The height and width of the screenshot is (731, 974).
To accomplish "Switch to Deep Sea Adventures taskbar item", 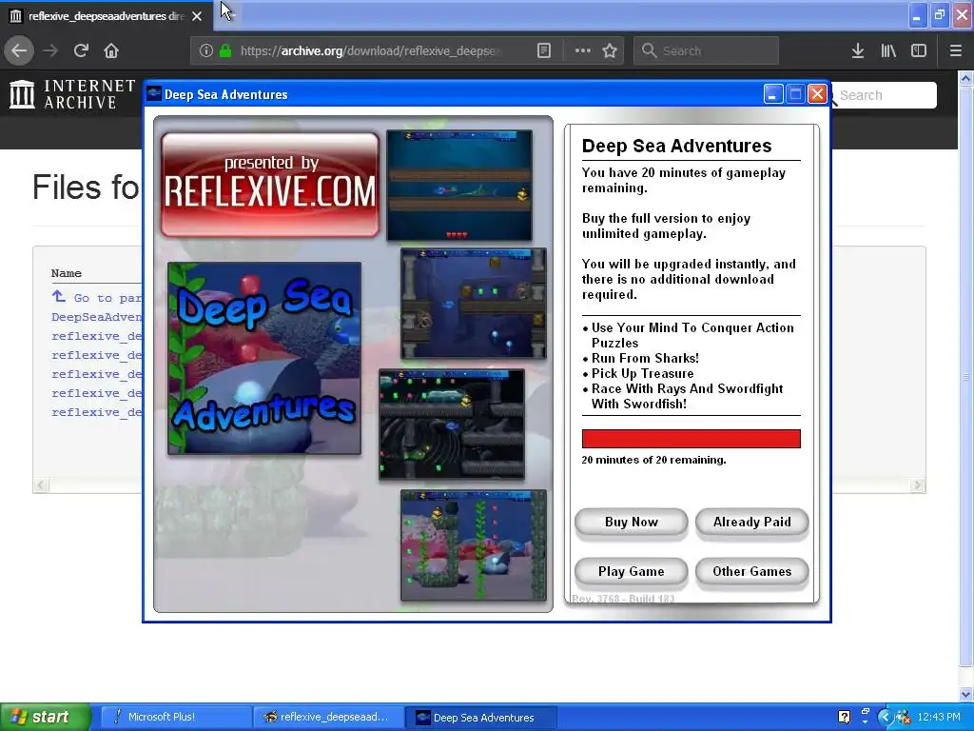I will (481, 717).
